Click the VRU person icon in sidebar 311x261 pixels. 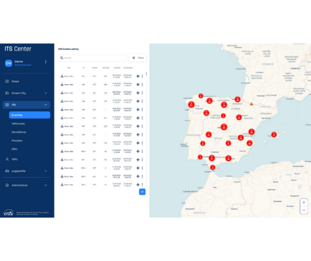tap(7, 159)
